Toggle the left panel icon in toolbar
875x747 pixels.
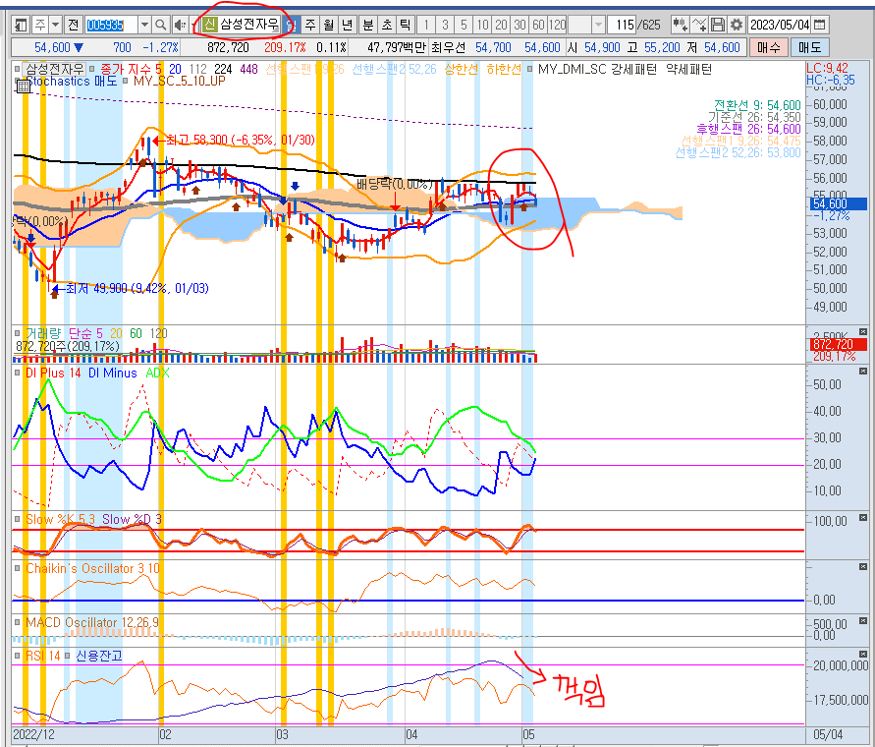click(x=22, y=25)
